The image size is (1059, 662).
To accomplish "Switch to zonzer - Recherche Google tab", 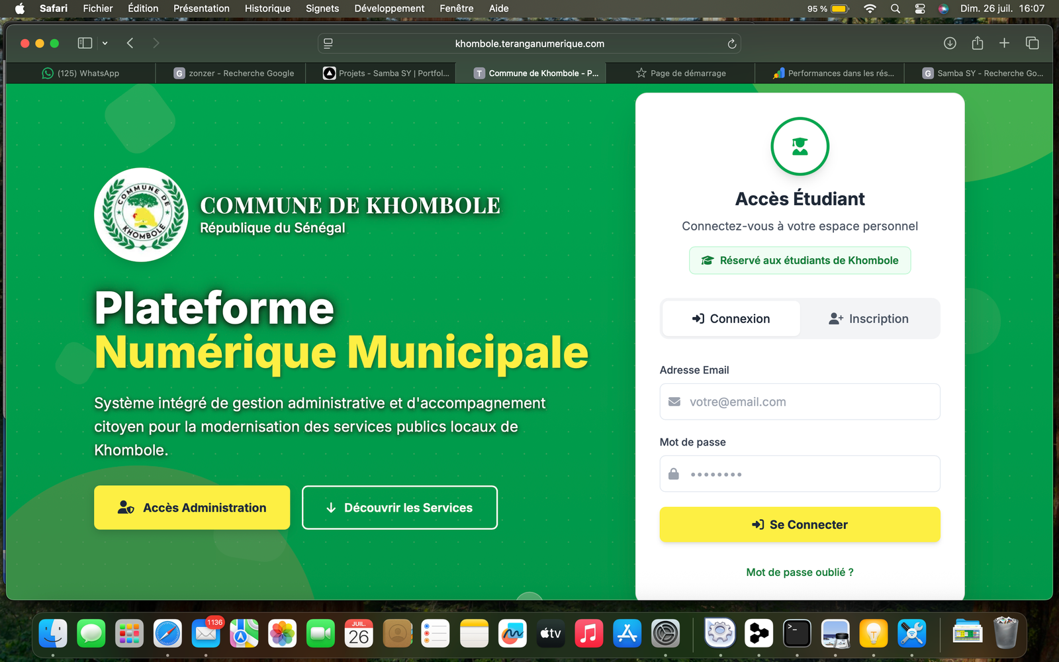I will (230, 73).
